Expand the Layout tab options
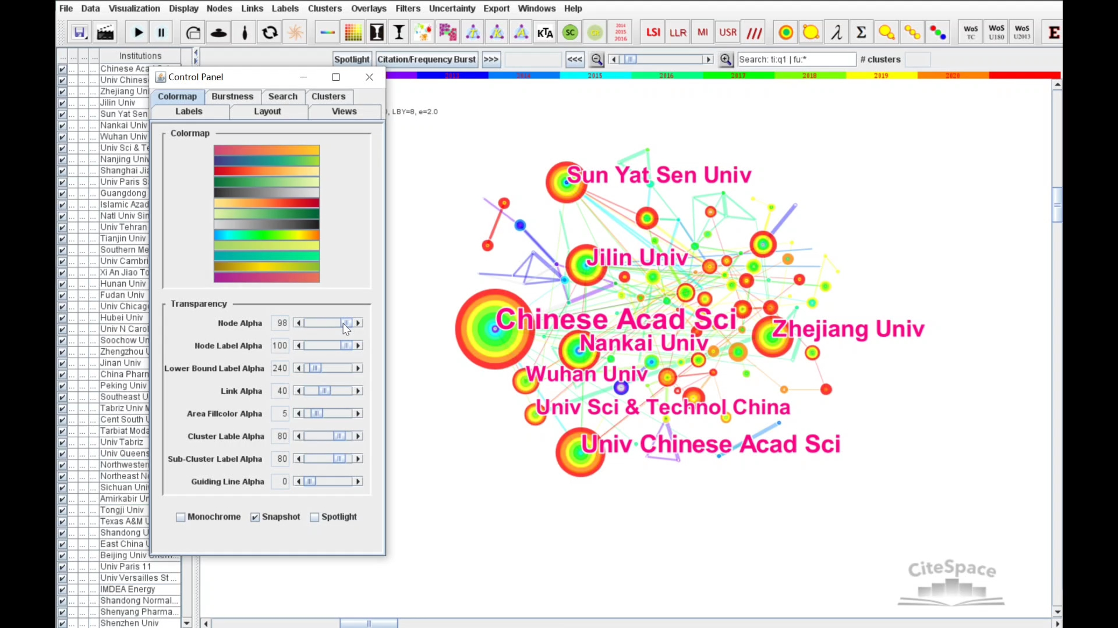The image size is (1118, 628). [267, 111]
